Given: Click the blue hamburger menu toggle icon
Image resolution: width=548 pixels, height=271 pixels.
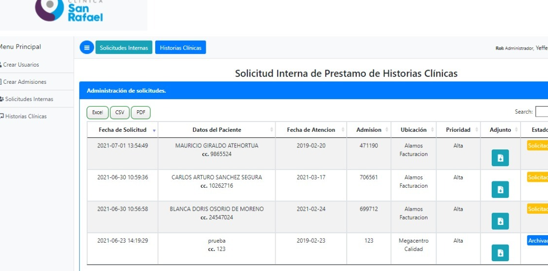Looking at the screenshot, I should (87, 48).
